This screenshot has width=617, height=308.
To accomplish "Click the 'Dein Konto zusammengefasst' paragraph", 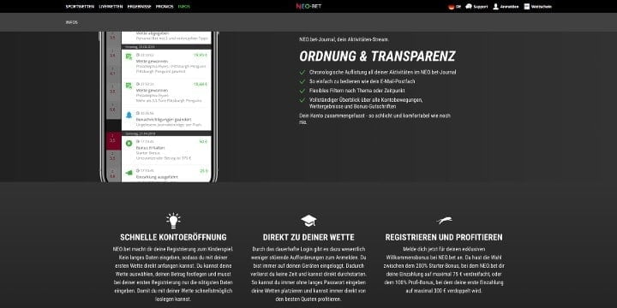I will 375,119.
